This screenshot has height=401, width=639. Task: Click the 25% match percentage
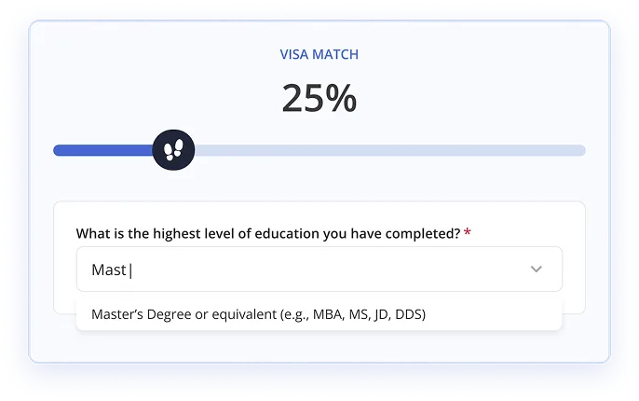tap(319, 98)
